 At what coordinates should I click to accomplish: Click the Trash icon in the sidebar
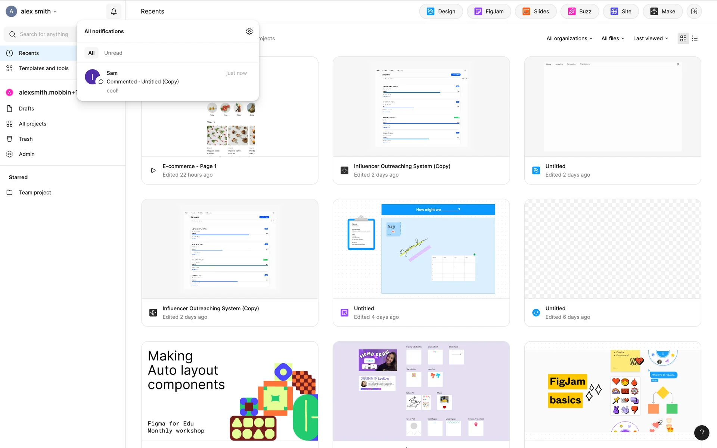10,139
